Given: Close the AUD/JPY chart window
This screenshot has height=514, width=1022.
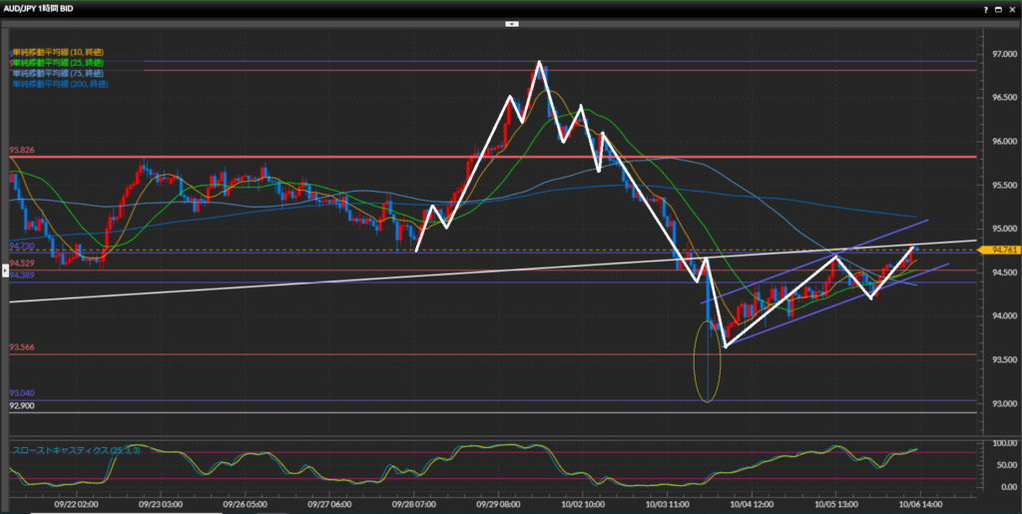Looking at the screenshot, I should (1012, 9).
